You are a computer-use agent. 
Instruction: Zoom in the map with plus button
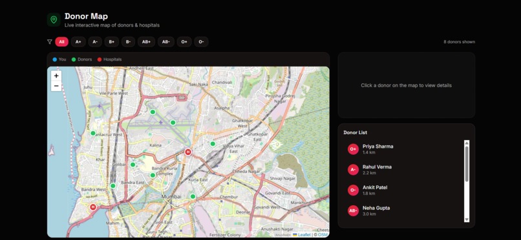(x=56, y=76)
